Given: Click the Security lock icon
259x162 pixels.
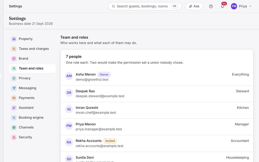Looking at the screenshot, I should tap(14, 137).
